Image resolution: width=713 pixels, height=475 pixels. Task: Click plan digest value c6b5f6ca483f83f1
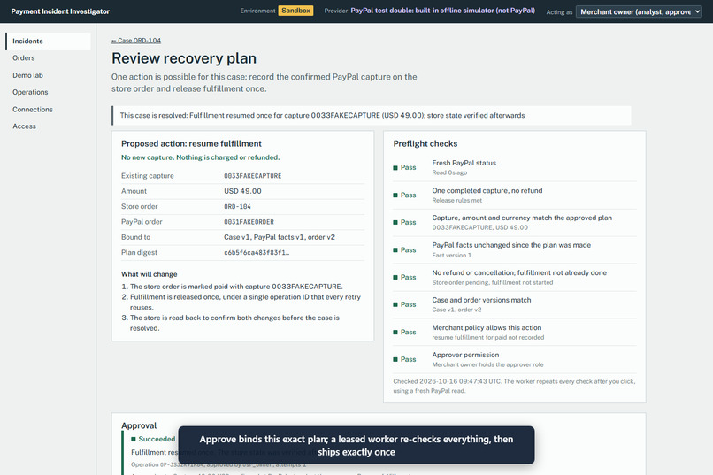click(257, 253)
